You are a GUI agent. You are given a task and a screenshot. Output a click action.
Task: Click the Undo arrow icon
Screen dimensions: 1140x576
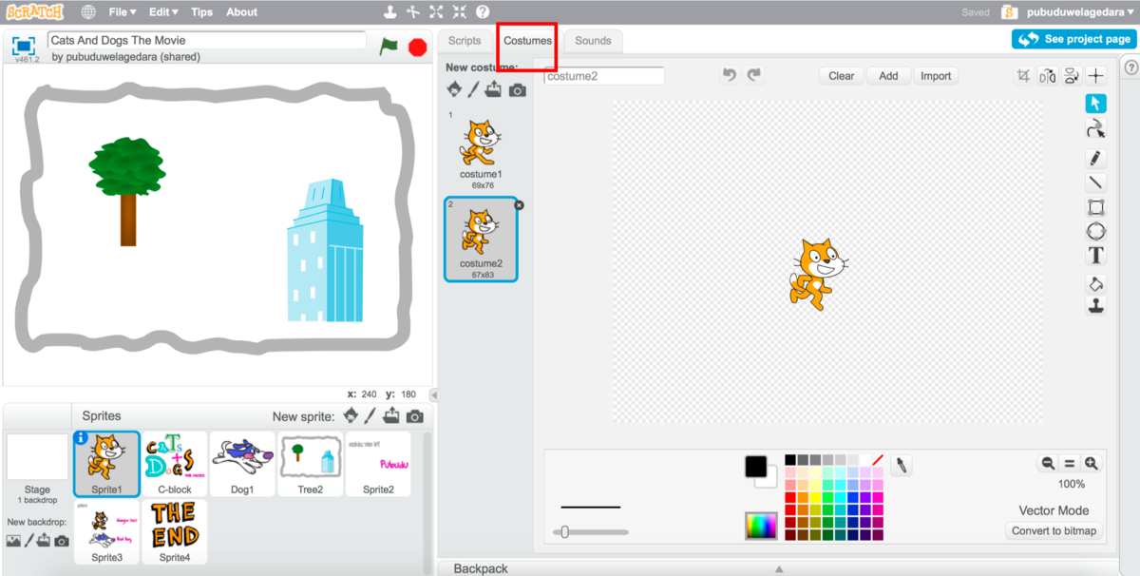click(x=730, y=75)
